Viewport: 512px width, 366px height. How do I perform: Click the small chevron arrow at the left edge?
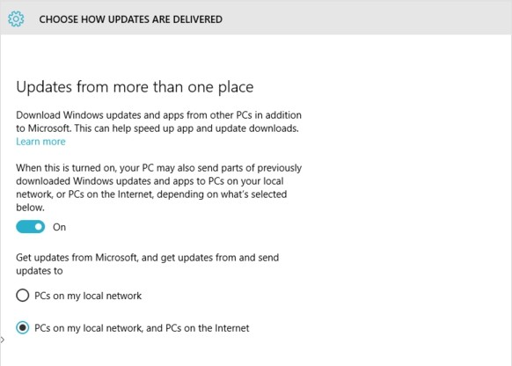pos(3,340)
